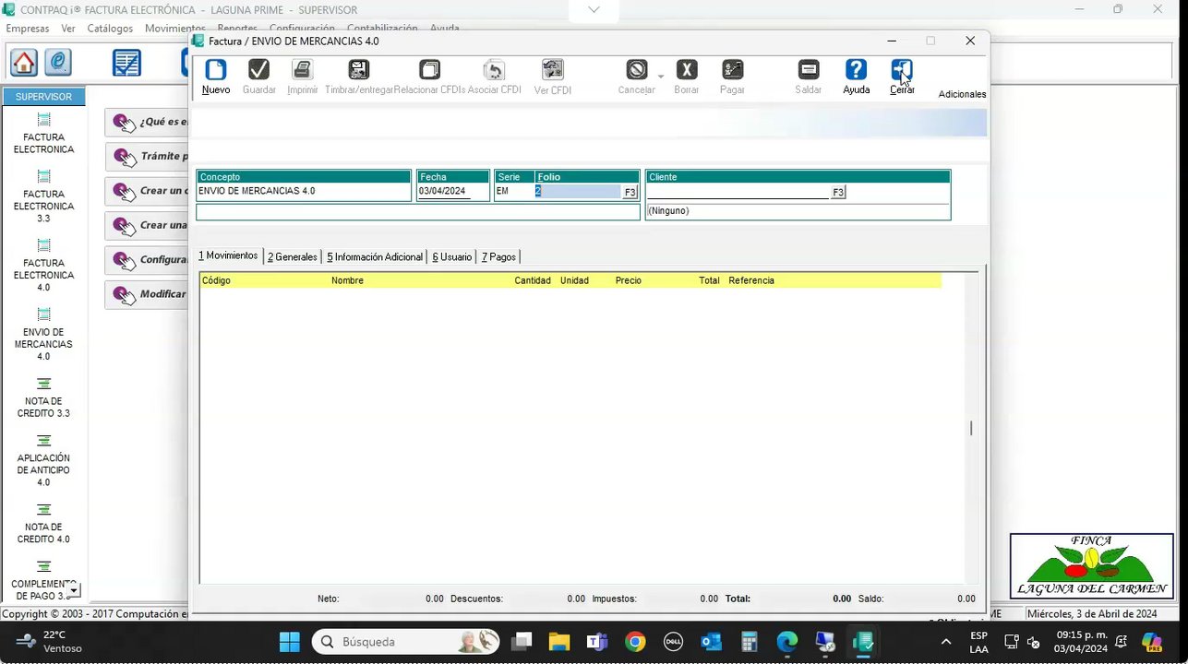Open FACTURA ELECTRONICA 3.3 sidebar item

tap(43, 196)
